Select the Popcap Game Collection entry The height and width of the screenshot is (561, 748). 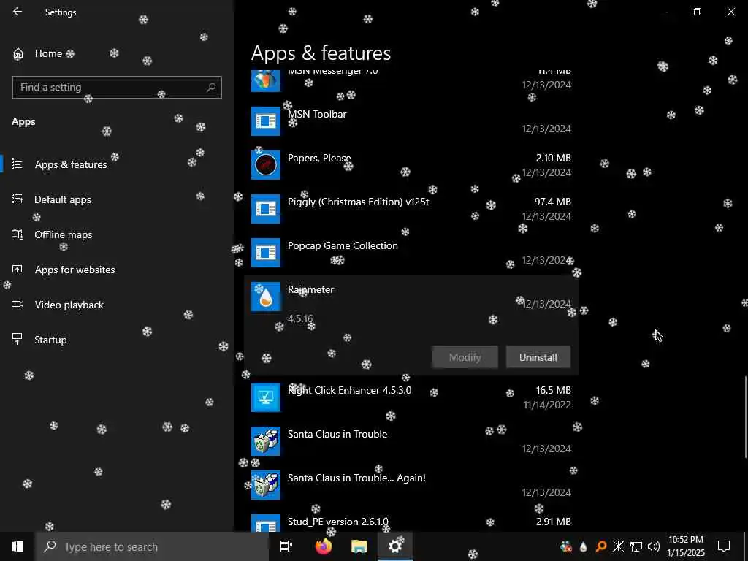coord(411,253)
